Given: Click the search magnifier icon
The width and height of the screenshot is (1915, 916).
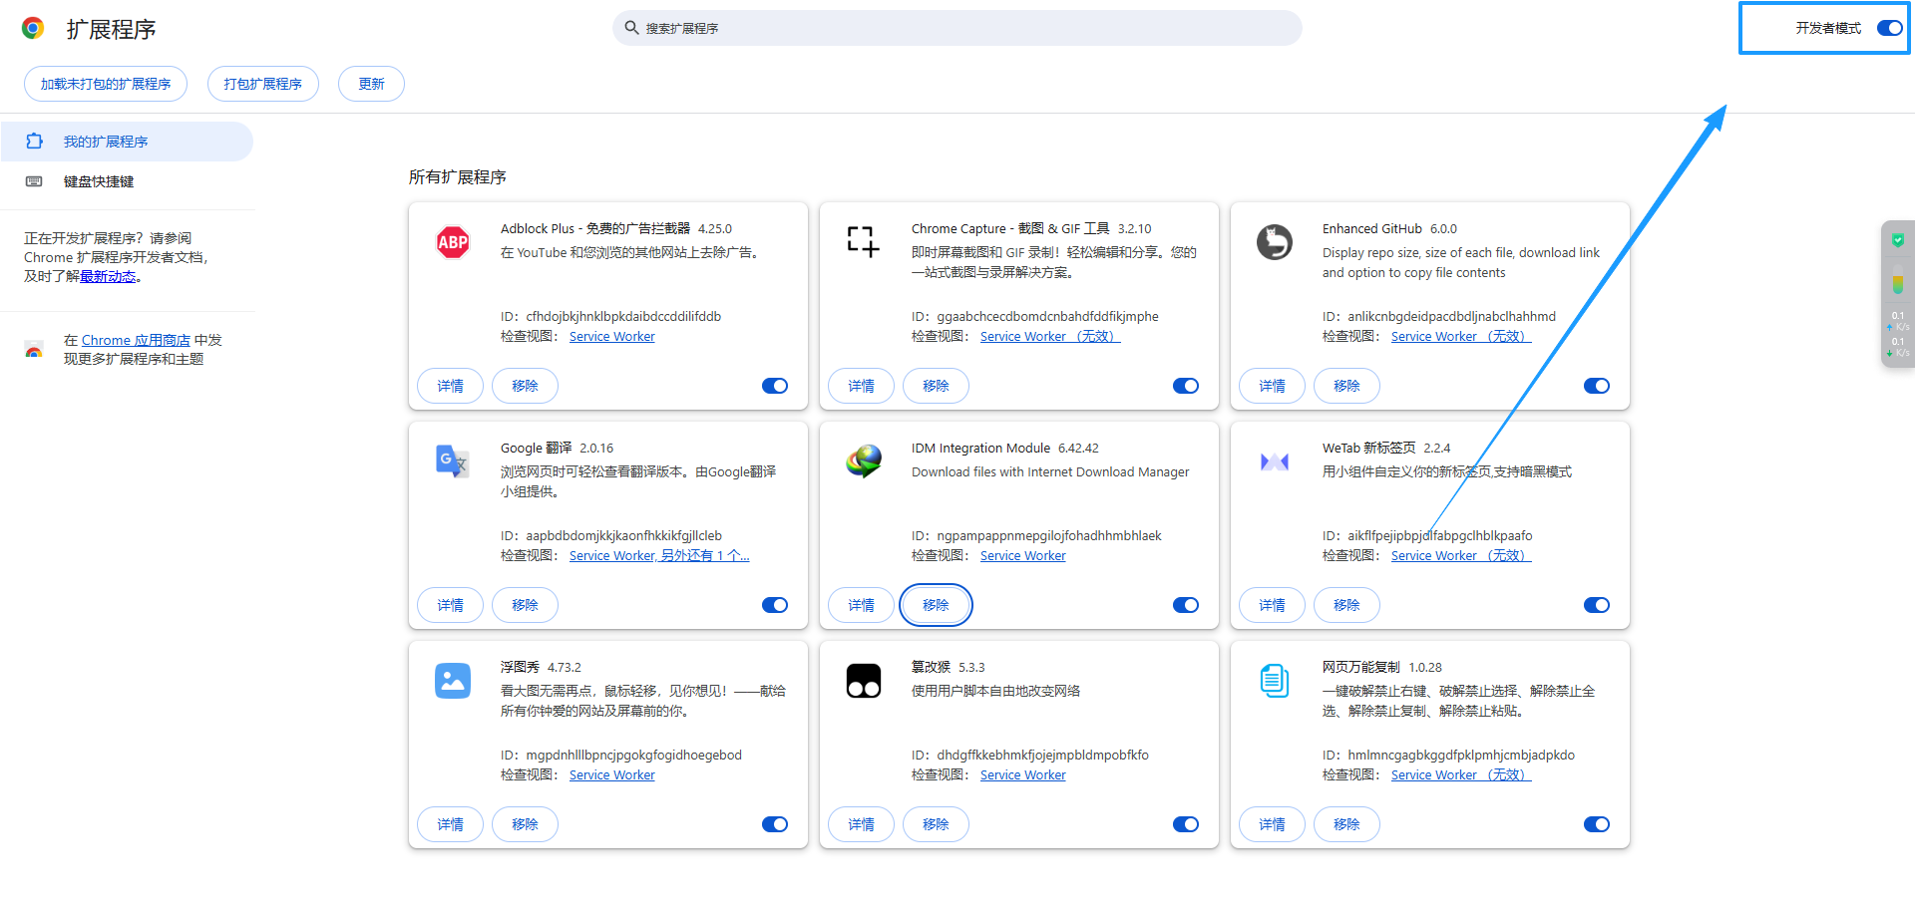Looking at the screenshot, I should [x=631, y=28].
